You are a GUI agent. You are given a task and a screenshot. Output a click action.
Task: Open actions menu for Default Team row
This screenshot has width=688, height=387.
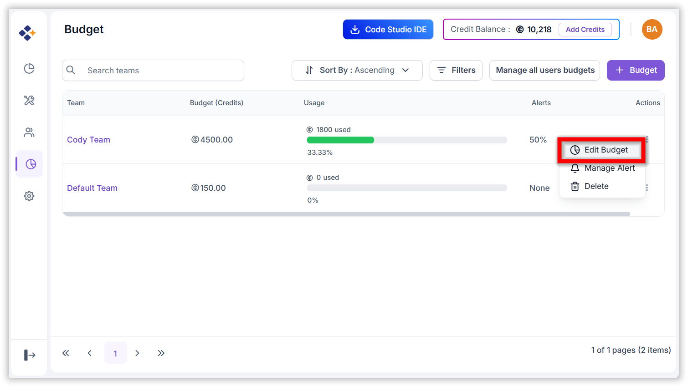click(647, 188)
